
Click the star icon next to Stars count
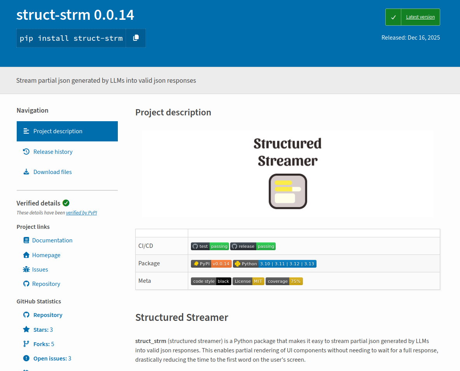click(26, 329)
